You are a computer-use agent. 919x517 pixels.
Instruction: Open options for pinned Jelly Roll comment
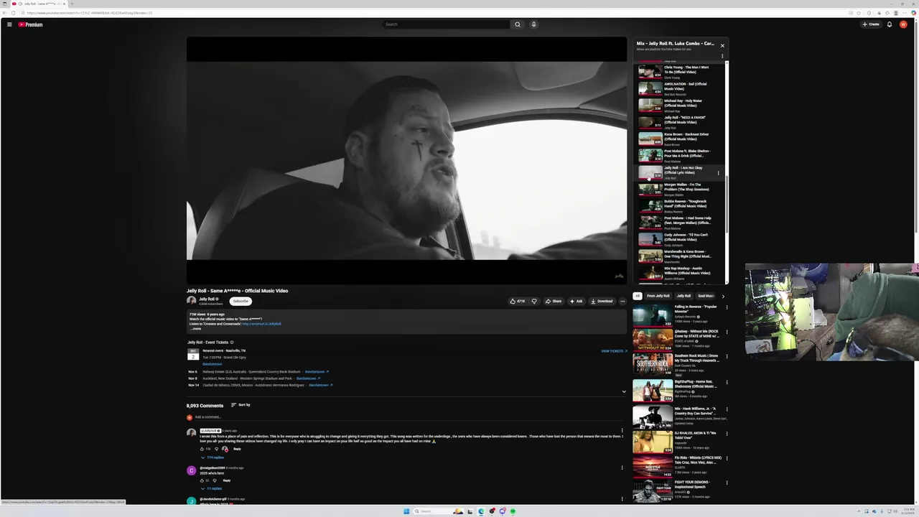click(622, 431)
